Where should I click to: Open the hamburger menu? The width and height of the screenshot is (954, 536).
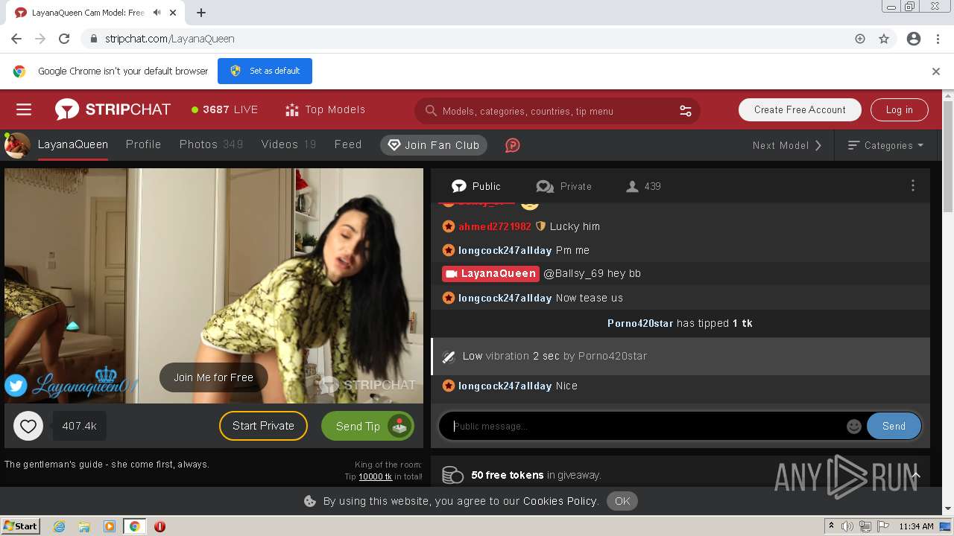24,109
